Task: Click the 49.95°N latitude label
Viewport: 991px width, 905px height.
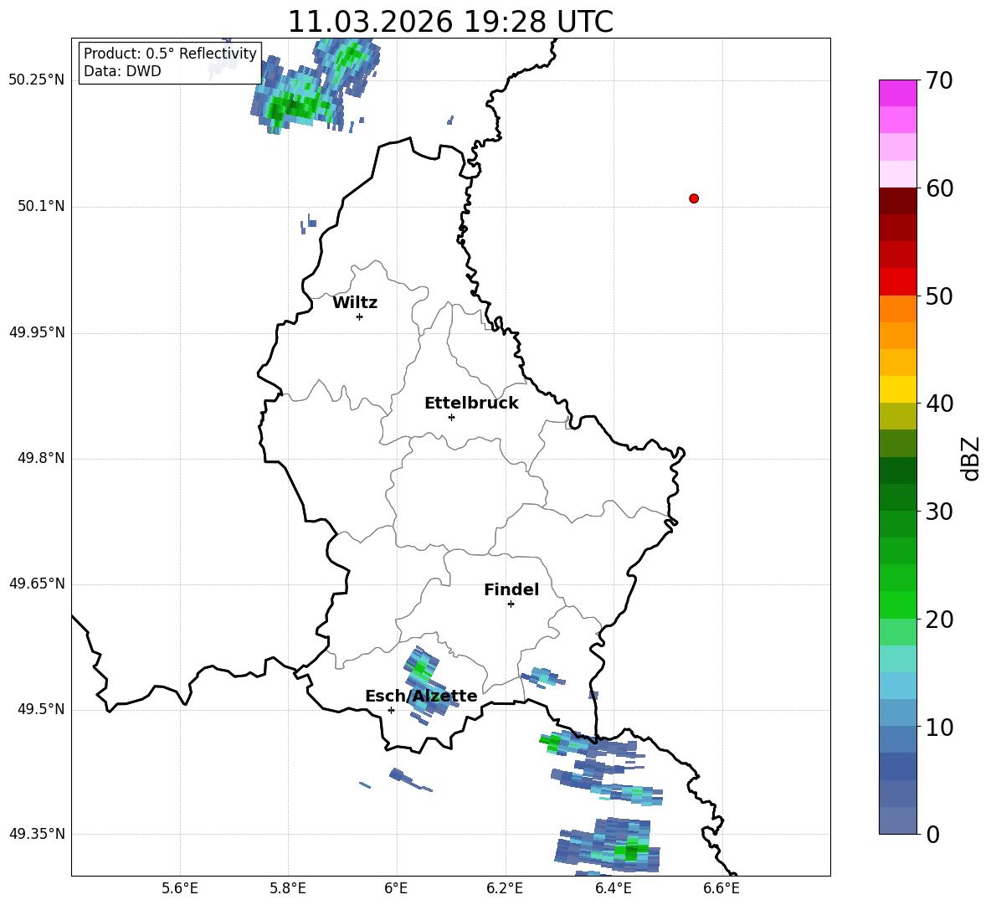Action: 37,332
